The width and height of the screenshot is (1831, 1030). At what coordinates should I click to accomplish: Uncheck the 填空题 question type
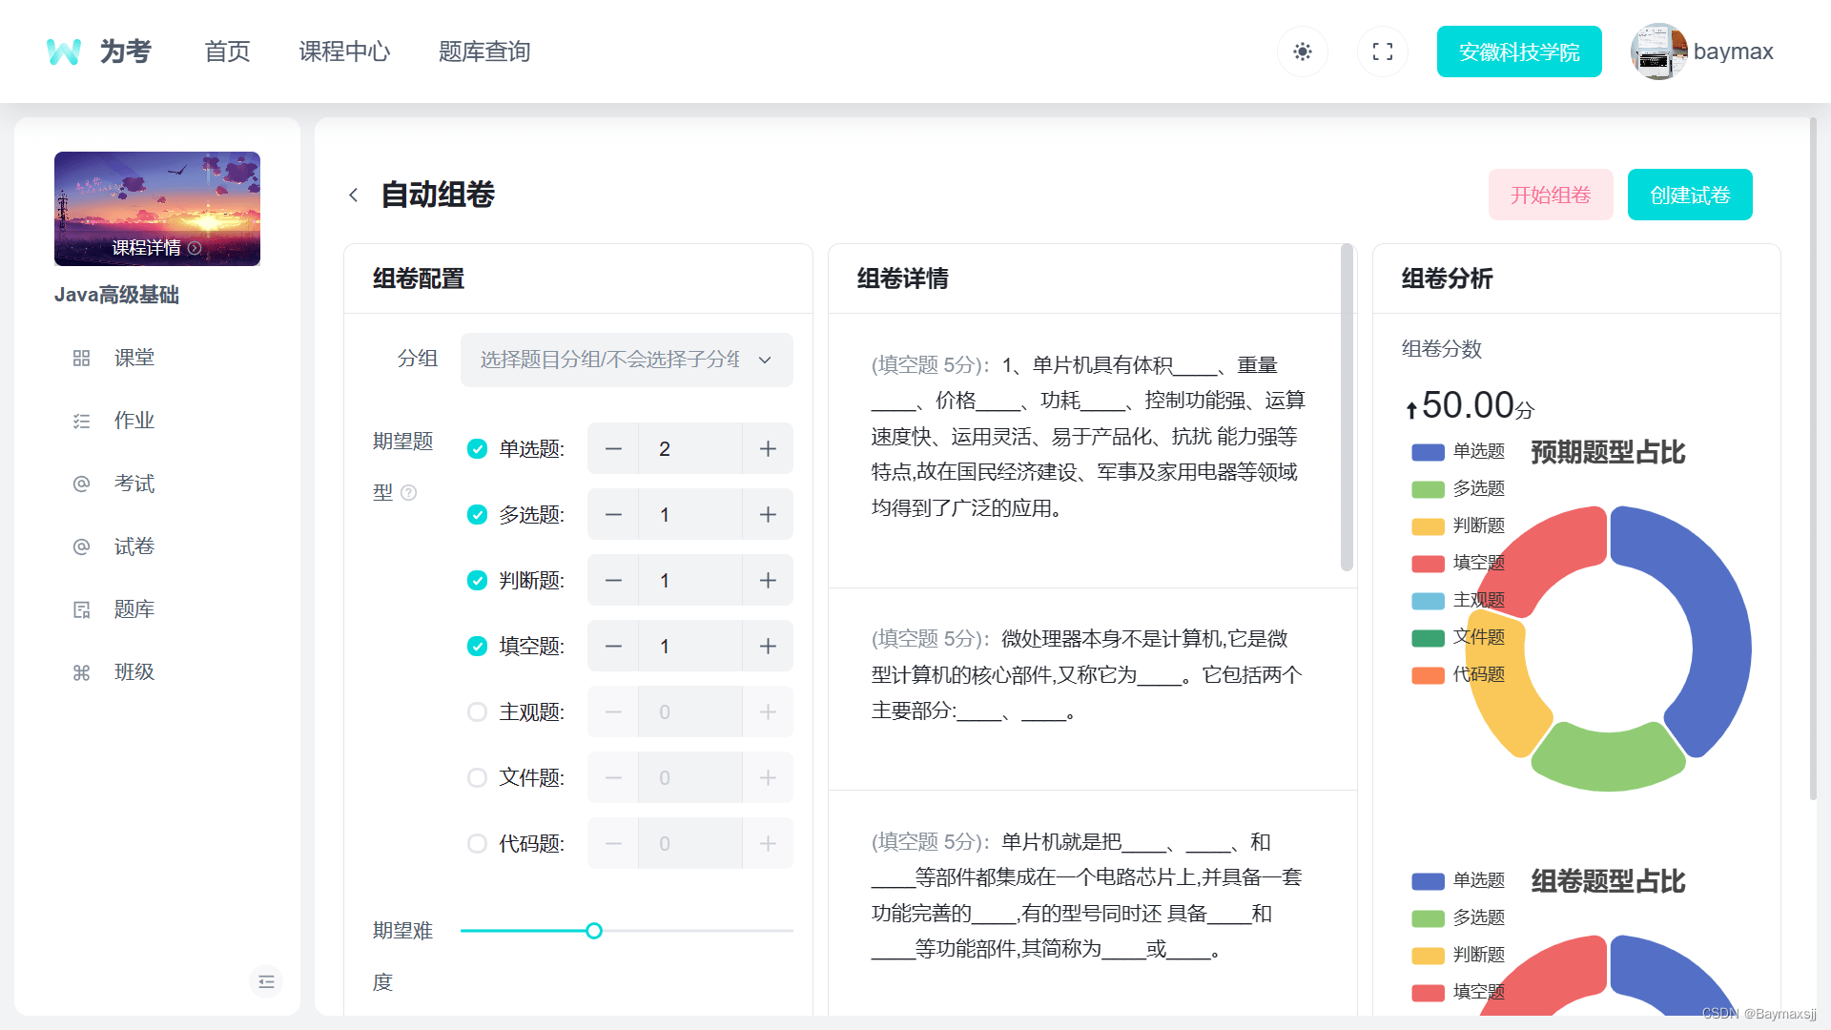coord(477,646)
